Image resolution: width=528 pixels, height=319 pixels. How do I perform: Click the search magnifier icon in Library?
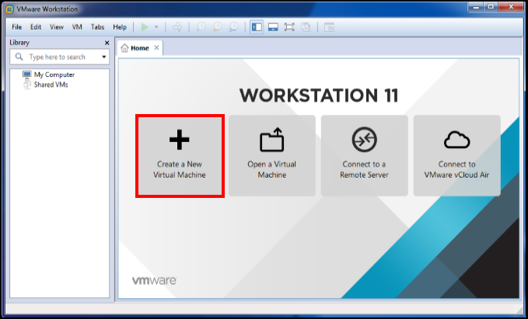click(x=19, y=57)
